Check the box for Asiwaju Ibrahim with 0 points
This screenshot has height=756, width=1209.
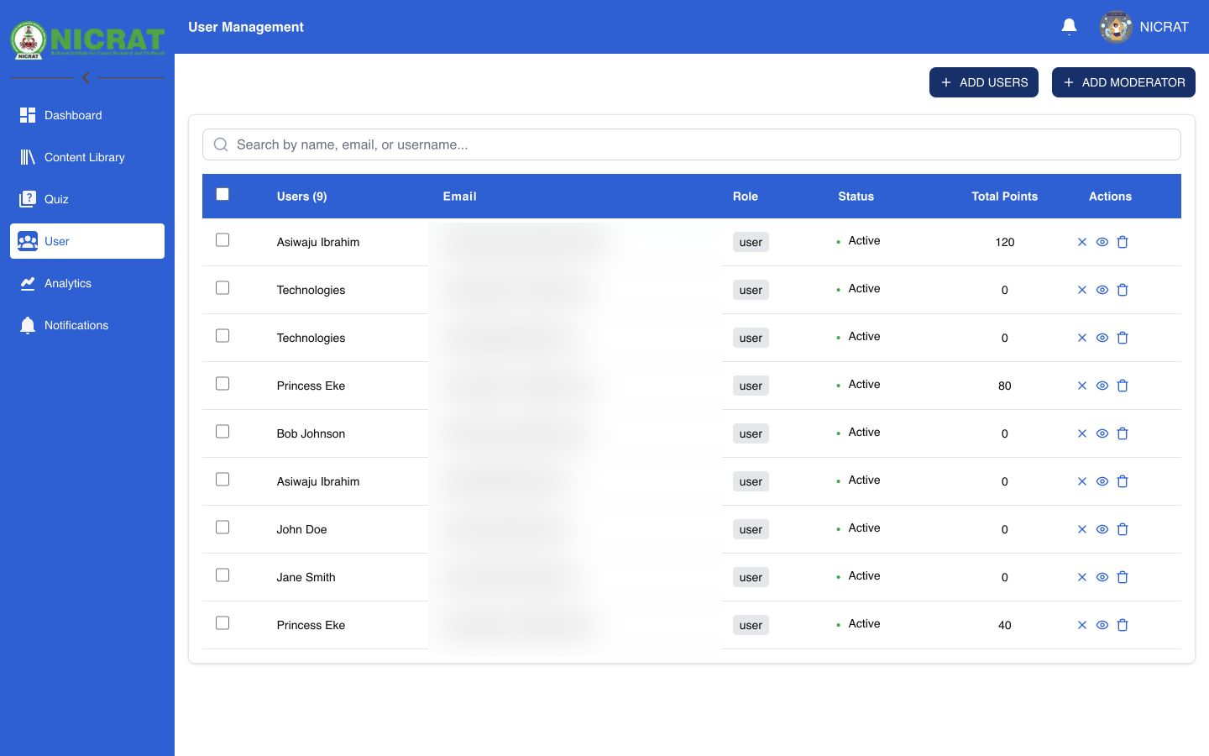(x=222, y=480)
